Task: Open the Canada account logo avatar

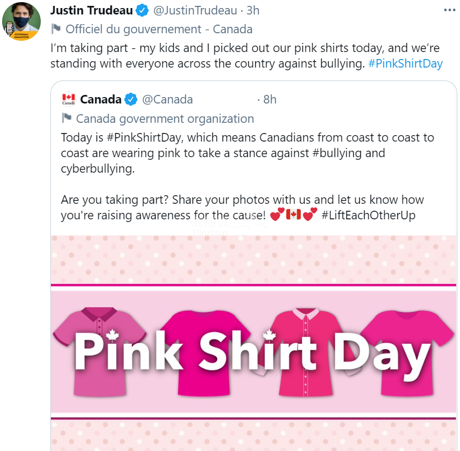Action: (x=69, y=99)
